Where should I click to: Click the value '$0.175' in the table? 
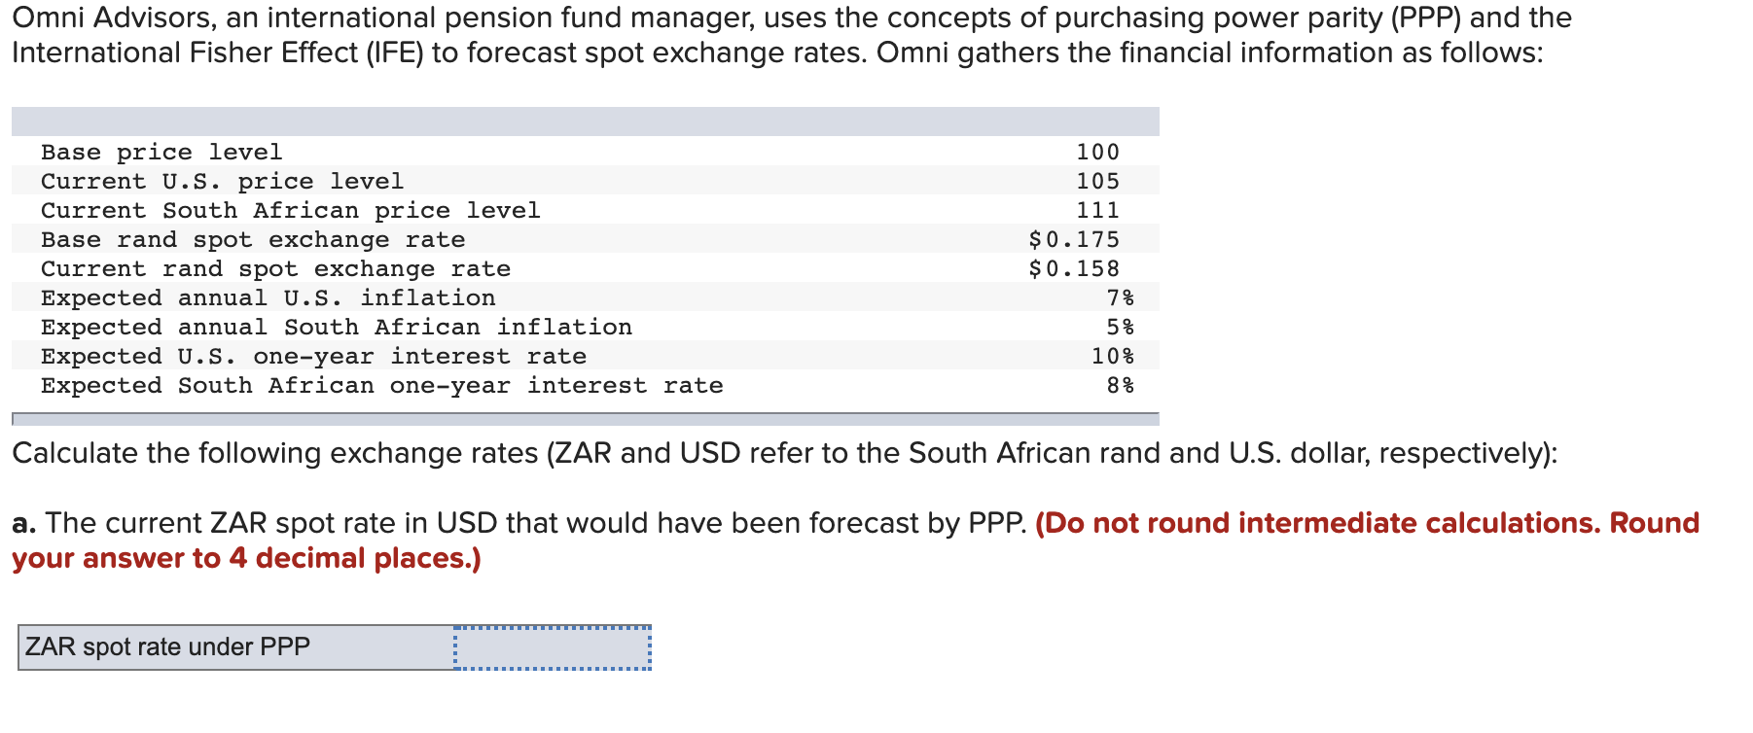(1074, 239)
